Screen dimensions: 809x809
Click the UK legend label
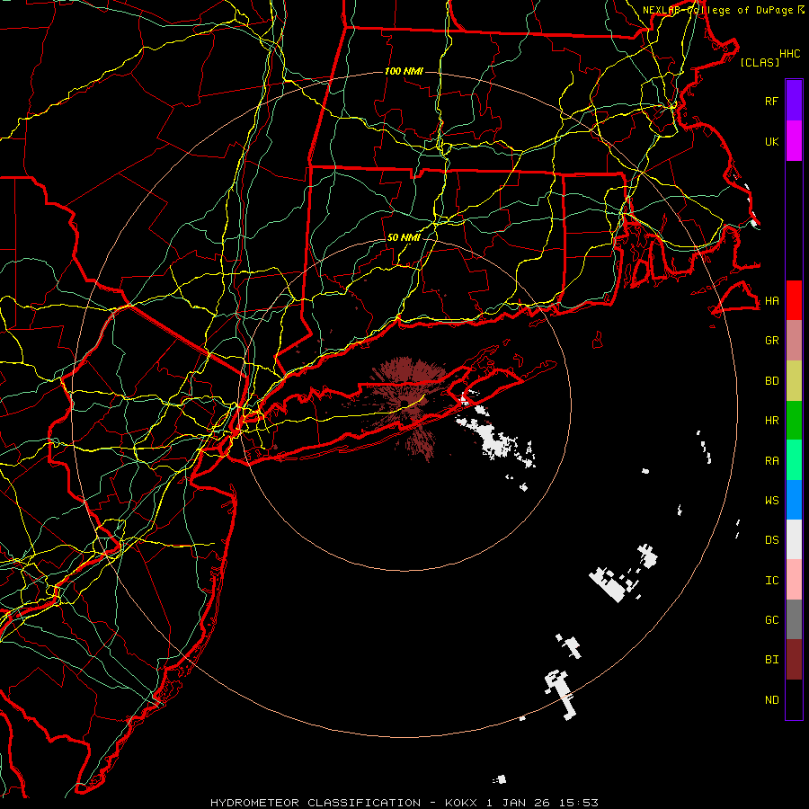(771, 141)
